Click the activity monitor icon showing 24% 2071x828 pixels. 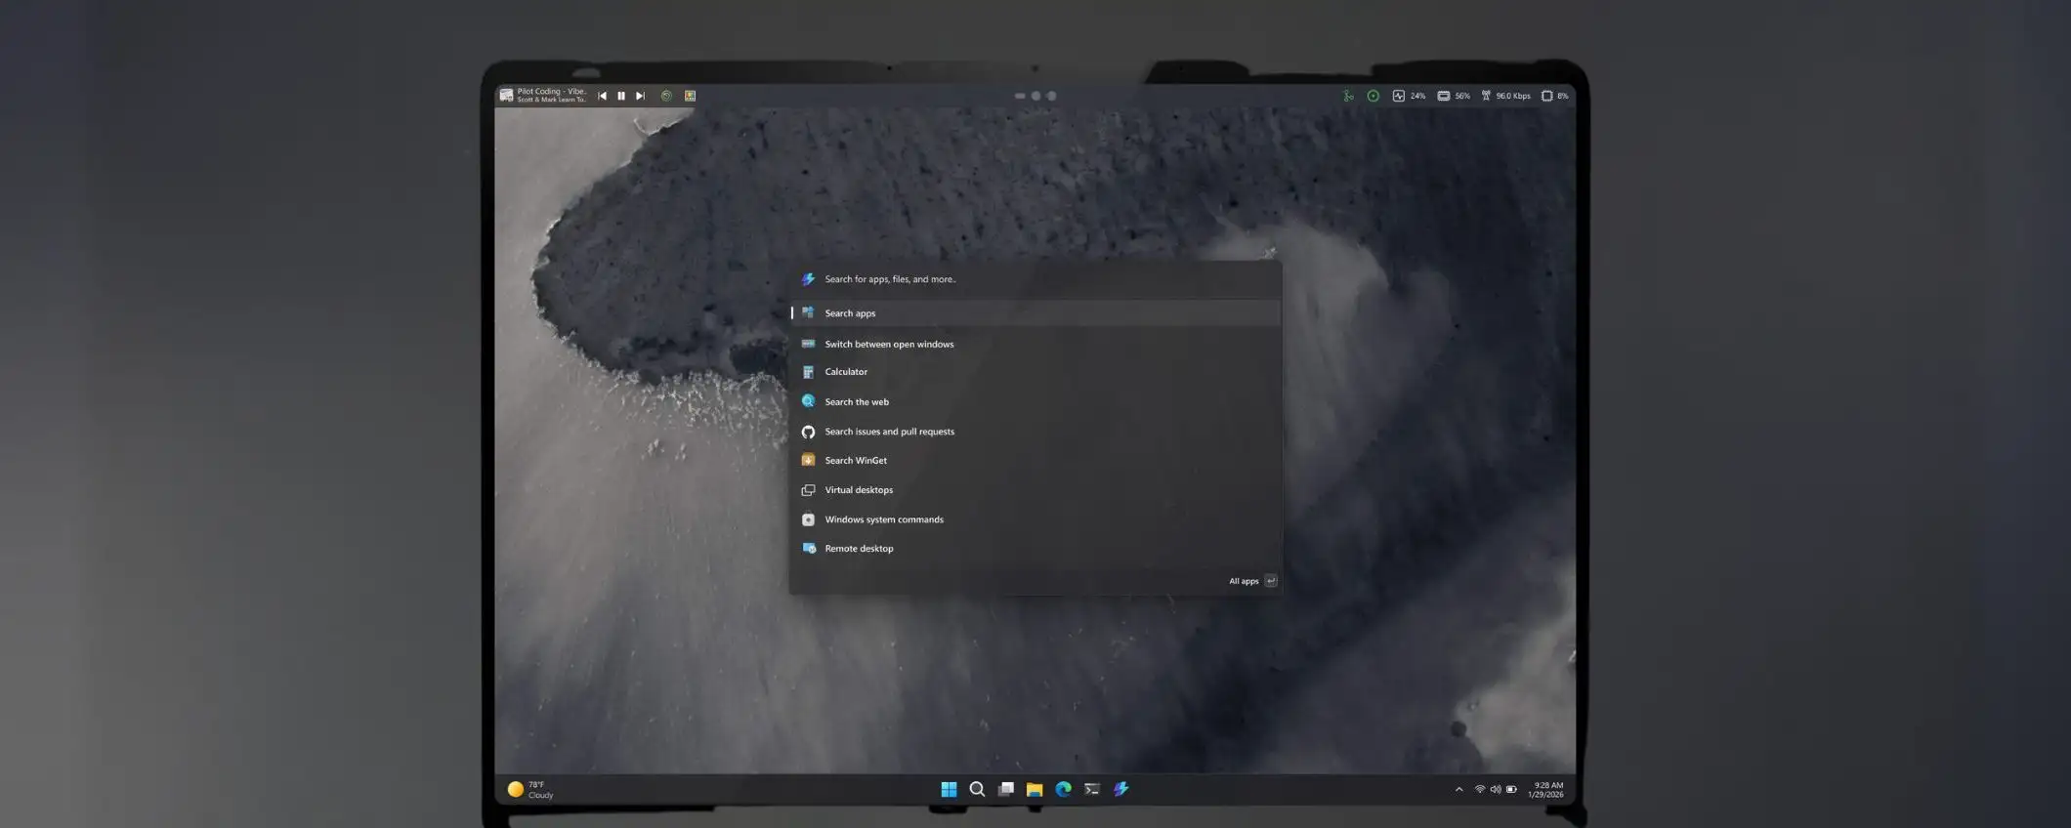pos(1398,96)
